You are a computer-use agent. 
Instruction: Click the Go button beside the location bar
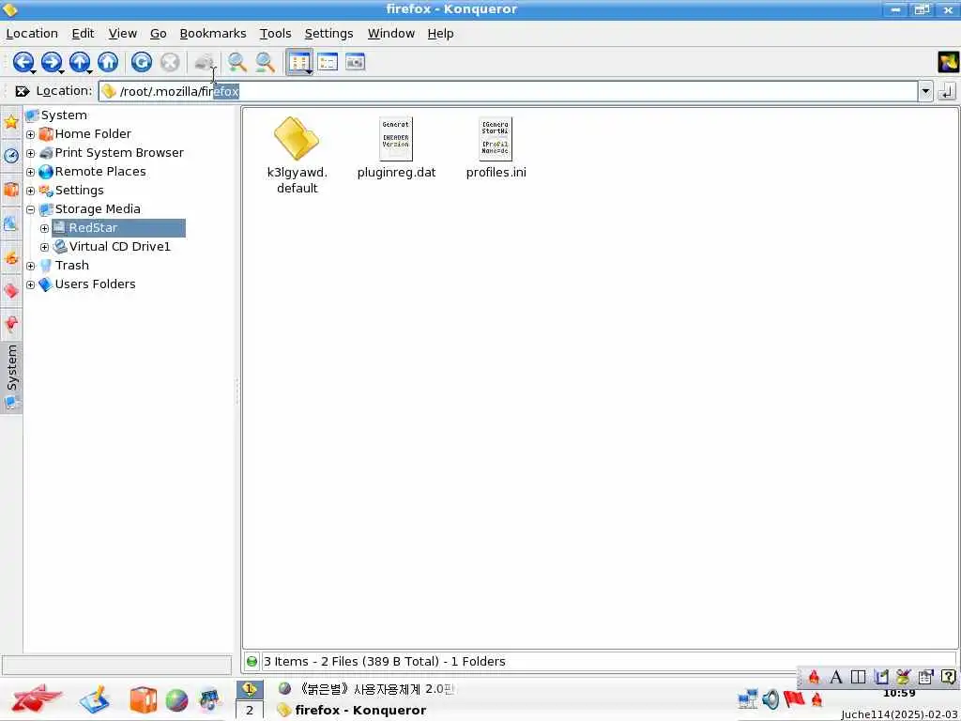(x=947, y=91)
